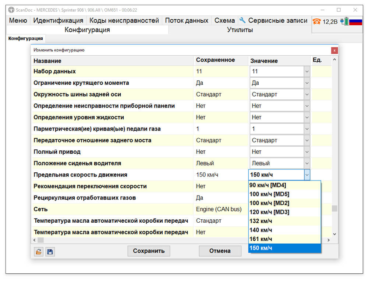
Task: Open Положение сиденья водителя dropdown
Action: pyautogui.click(x=307, y=163)
